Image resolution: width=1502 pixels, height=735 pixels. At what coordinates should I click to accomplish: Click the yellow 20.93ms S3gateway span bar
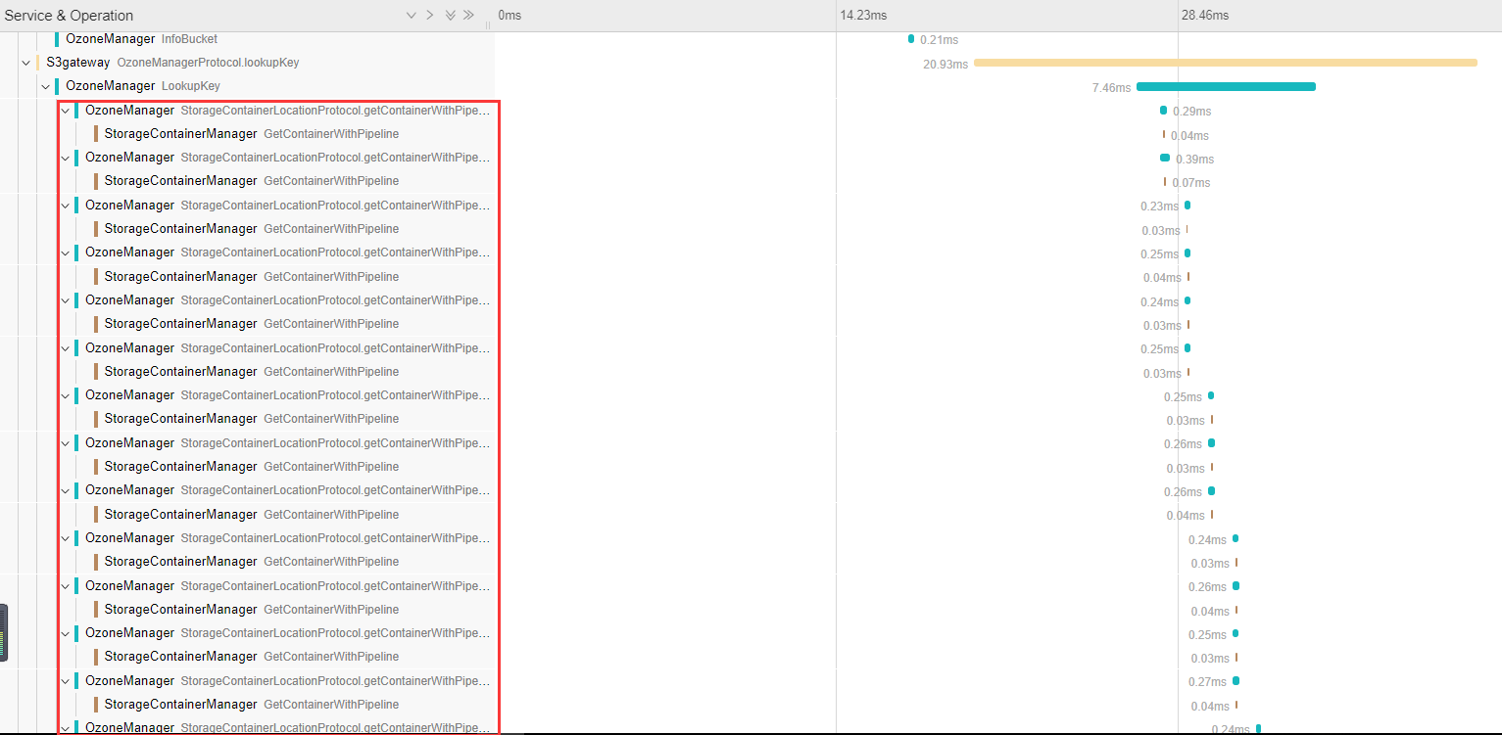tap(1225, 63)
